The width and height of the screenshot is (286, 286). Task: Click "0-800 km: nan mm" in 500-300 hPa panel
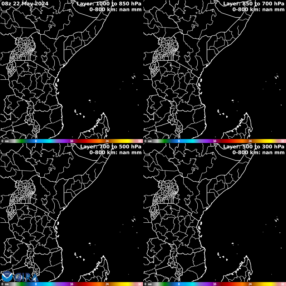[x=258, y=153]
